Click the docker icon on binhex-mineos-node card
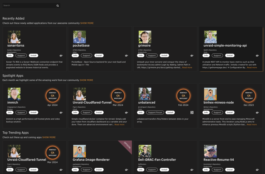The image size is (265, 174). tap(257, 112)
